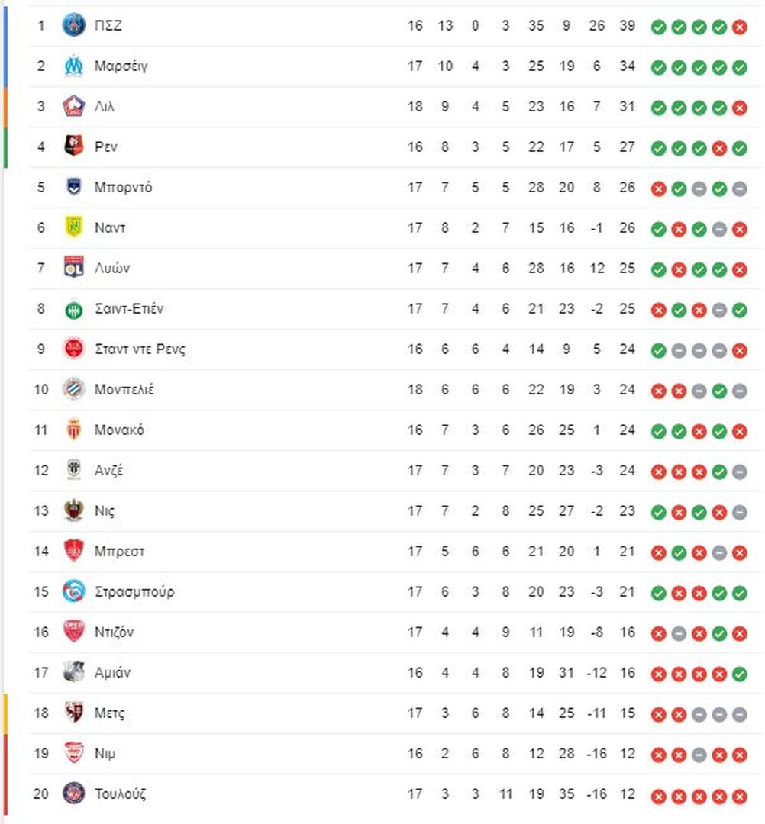The image size is (765, 824).
Task: Open the Ντιζόν team page link
Action: (115, 632)
